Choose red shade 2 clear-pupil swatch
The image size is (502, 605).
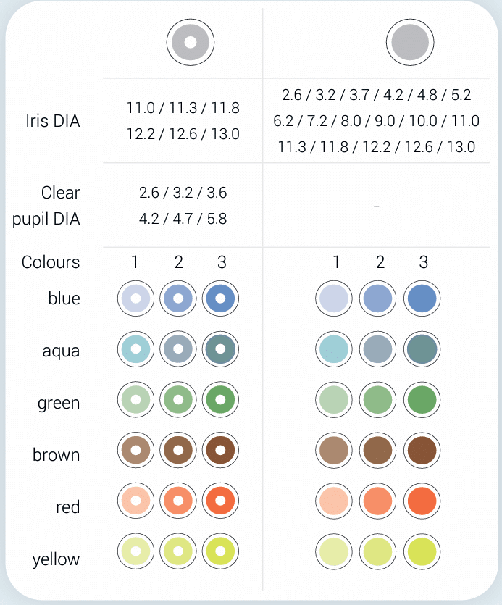(178, 501)
